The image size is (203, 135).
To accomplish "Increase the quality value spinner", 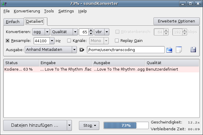I will coord(91,30).
